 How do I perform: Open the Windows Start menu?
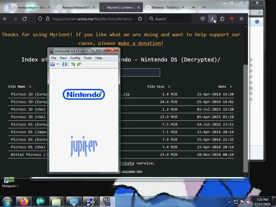[x=7, y=202]
